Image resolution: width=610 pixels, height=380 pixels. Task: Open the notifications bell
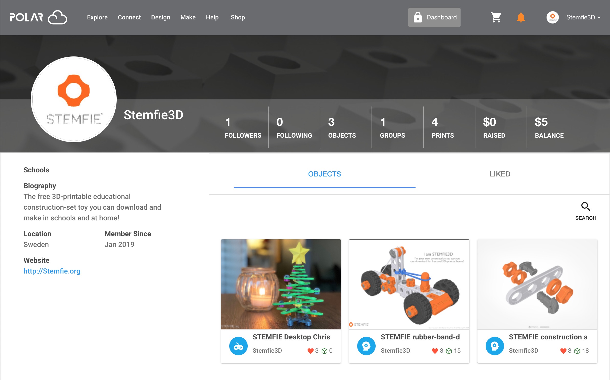[521, 17]
